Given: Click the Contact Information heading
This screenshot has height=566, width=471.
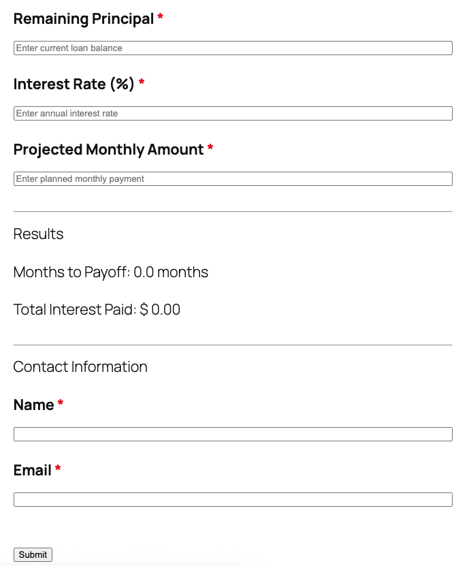Looking at the screenshot, I should coord(80,367).
